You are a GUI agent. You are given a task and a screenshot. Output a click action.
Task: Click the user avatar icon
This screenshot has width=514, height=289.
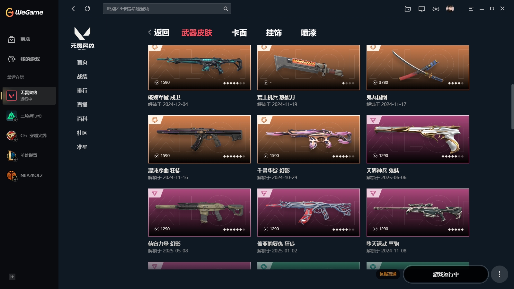click(x=450, y=9)
